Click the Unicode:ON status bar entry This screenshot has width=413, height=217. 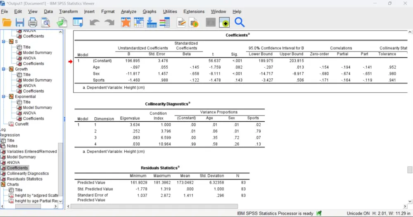358,213
